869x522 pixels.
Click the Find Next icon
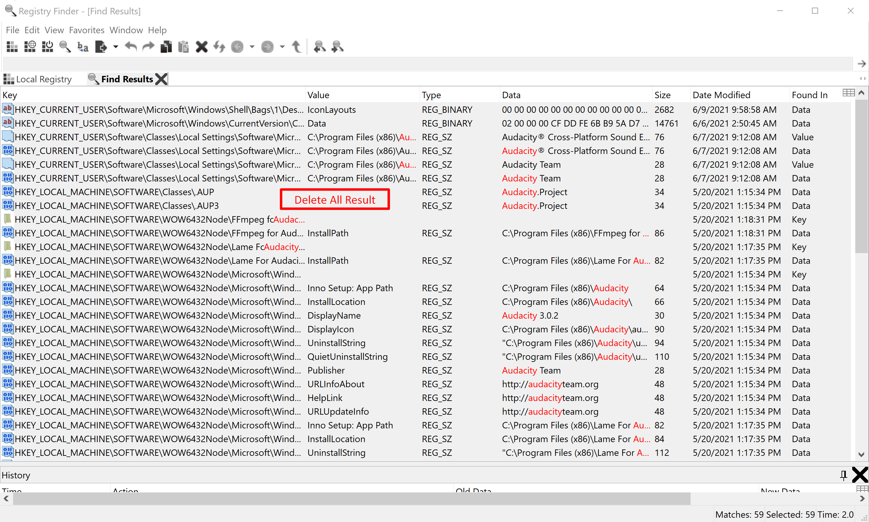pyautogui.click(x=337, y=46)
